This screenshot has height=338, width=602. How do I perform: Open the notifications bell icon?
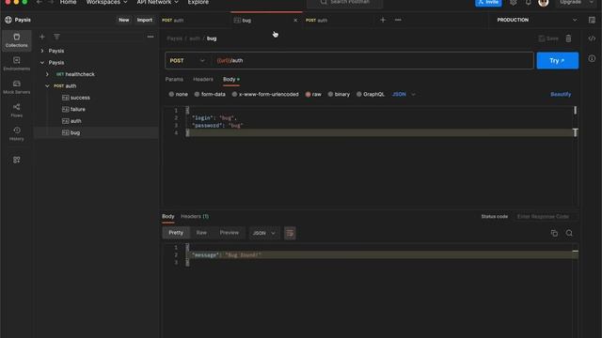[x=529, y=2]
